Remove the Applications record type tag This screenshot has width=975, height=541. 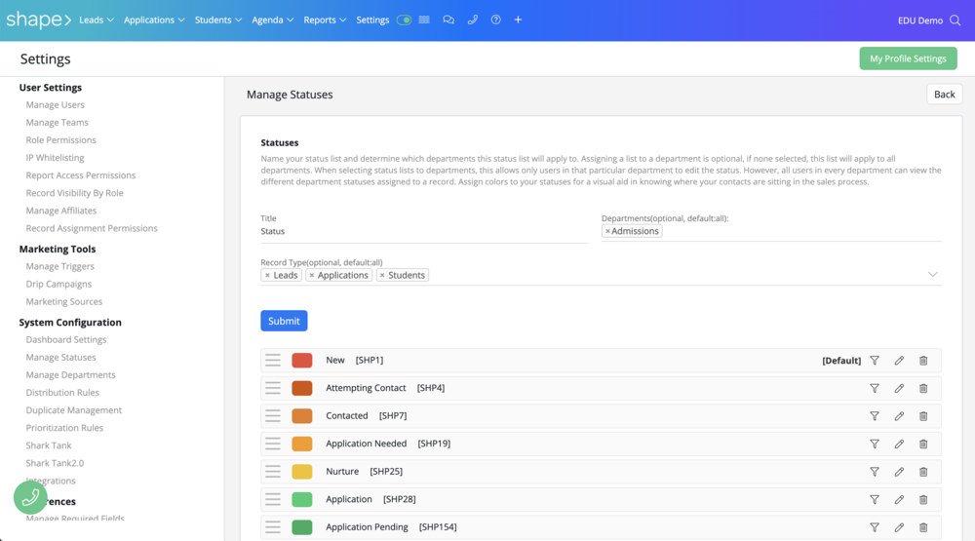[x=312, y=276]
